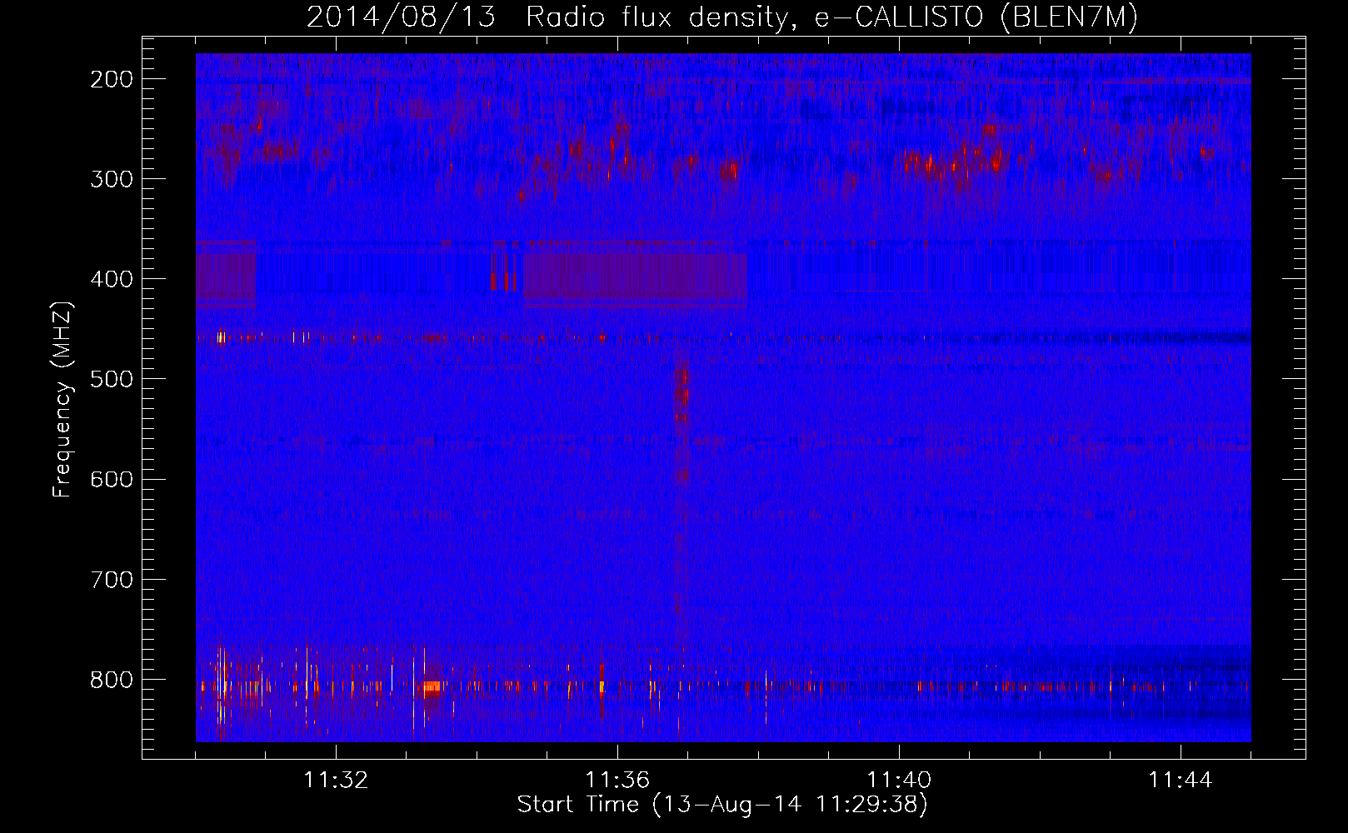This screenshot has width=1348, height=833.
Task: Select the 300 frequency tick label
Action: (x=112, y=179)
